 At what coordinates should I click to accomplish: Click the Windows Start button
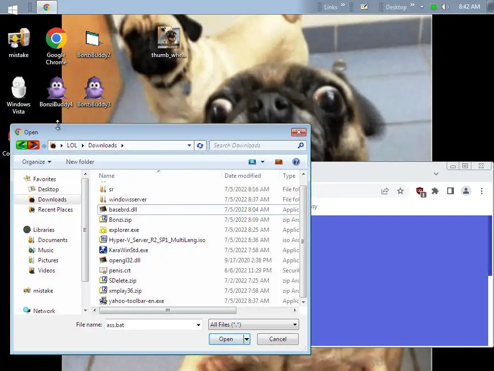pos(13,9)
